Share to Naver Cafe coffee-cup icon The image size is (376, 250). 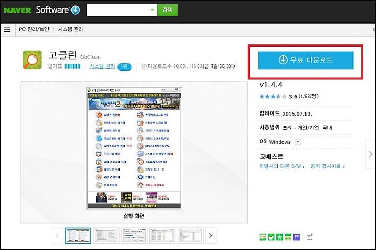[x=271, y=237]
